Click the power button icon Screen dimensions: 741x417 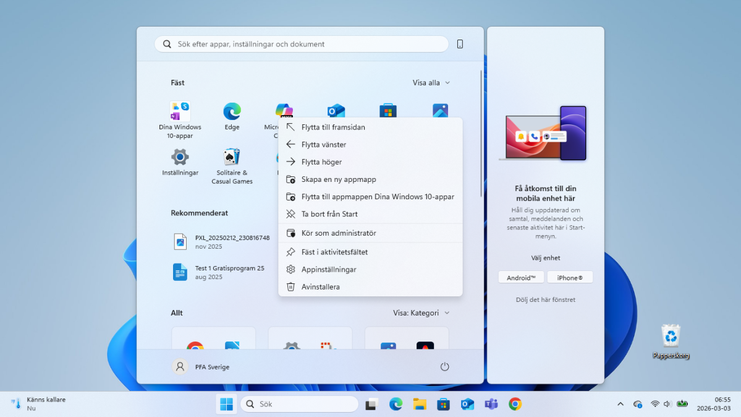point(444,367)
